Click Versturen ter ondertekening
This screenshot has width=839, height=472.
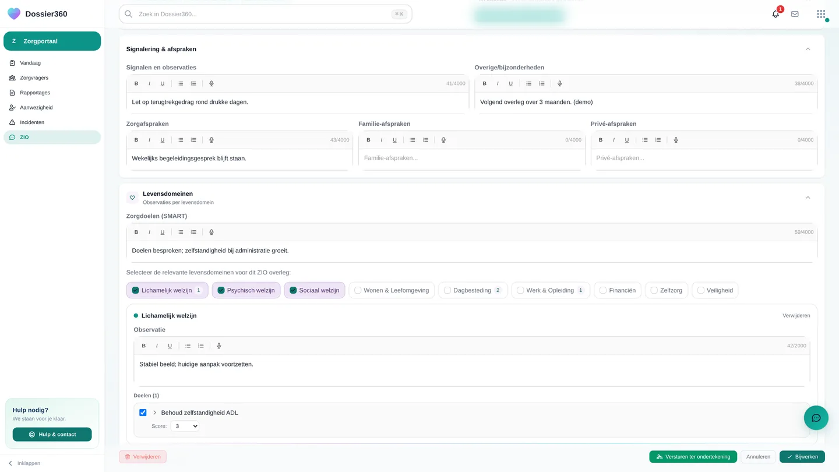pos(693,457)
